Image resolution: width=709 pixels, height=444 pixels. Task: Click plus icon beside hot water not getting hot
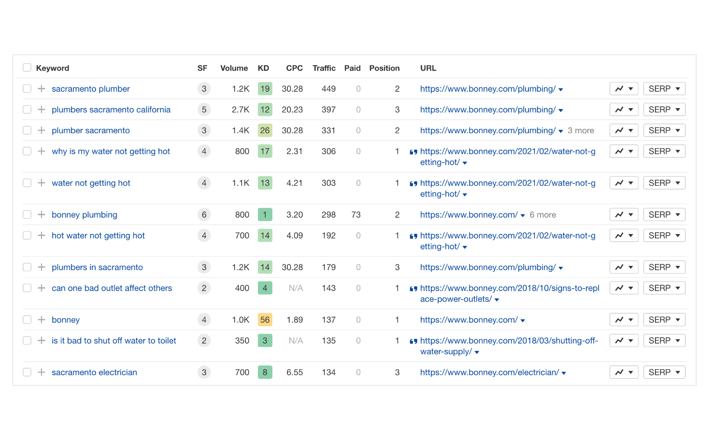[42, 236]
